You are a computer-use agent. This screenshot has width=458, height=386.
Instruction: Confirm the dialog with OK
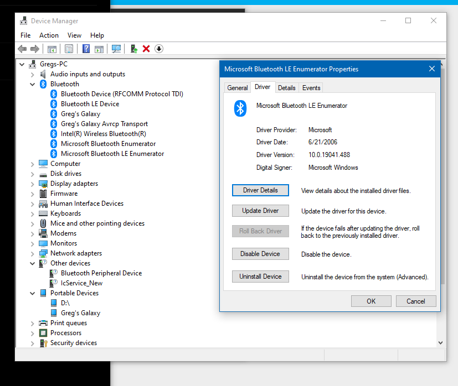pos(371,301)
